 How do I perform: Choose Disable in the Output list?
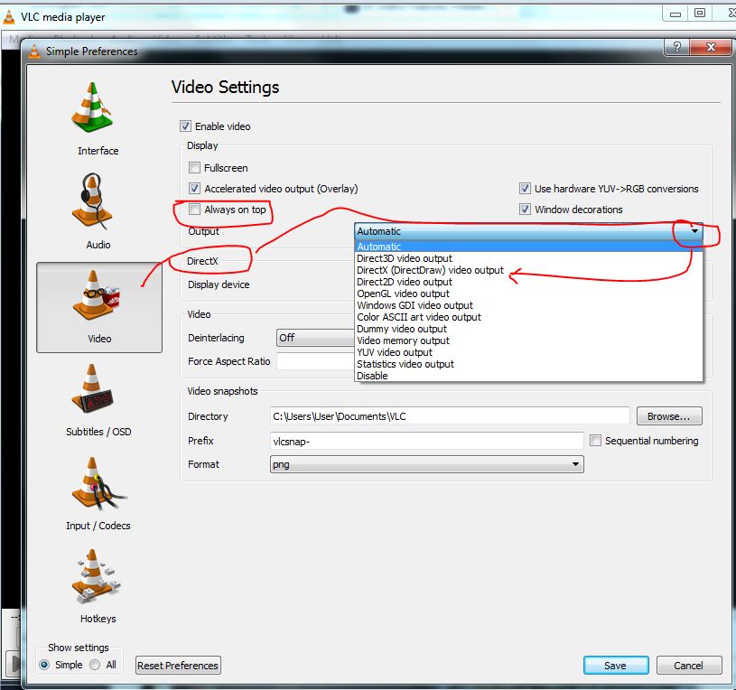(528, 376)
